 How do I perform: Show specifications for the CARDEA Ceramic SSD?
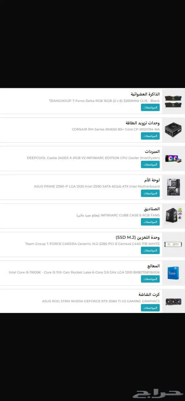point(150,250)
